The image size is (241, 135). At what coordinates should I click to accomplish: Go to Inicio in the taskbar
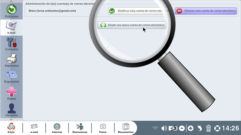[11, 128]
